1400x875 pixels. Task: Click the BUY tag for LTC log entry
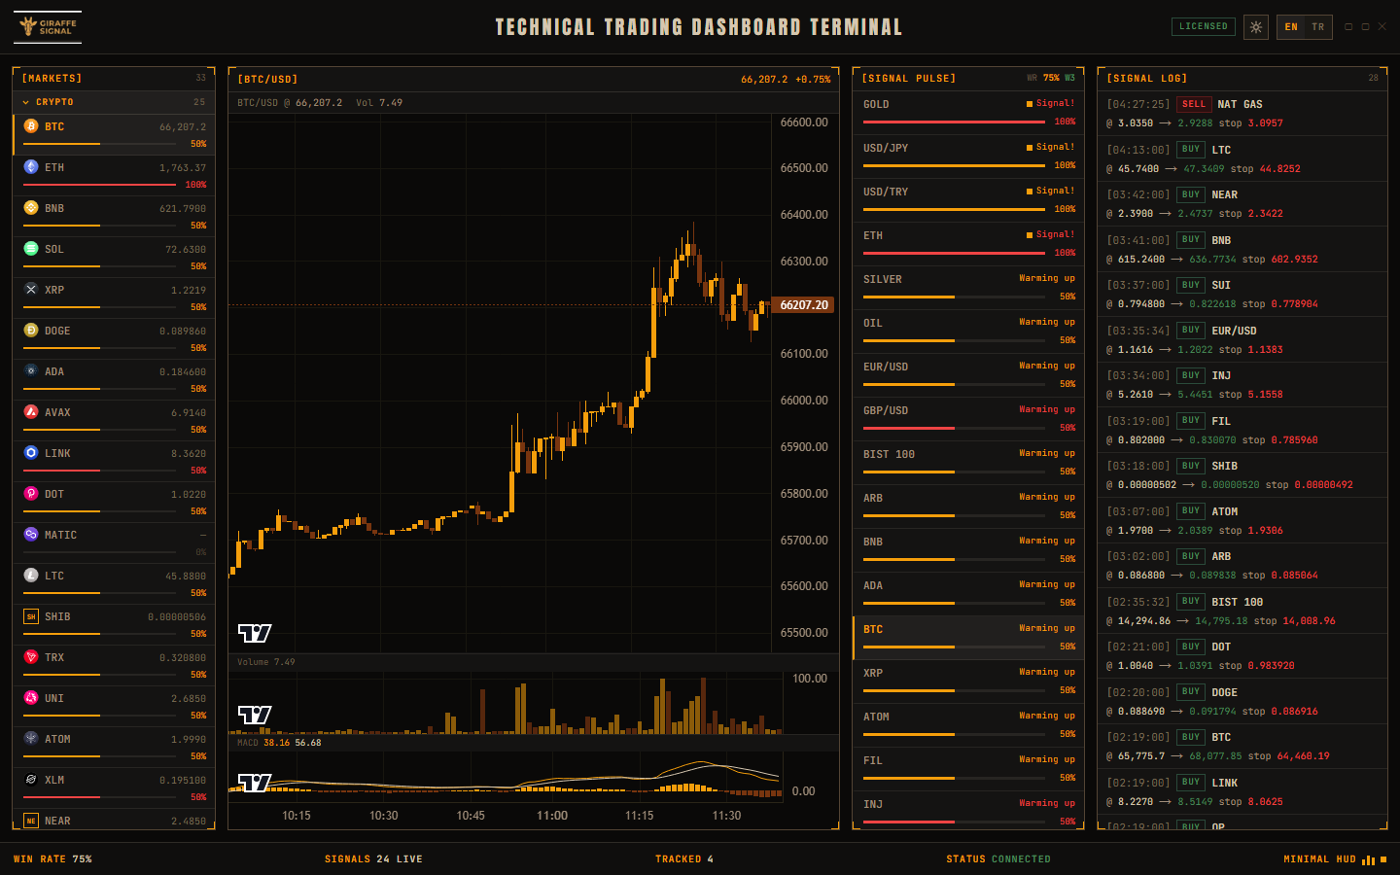1191,150
